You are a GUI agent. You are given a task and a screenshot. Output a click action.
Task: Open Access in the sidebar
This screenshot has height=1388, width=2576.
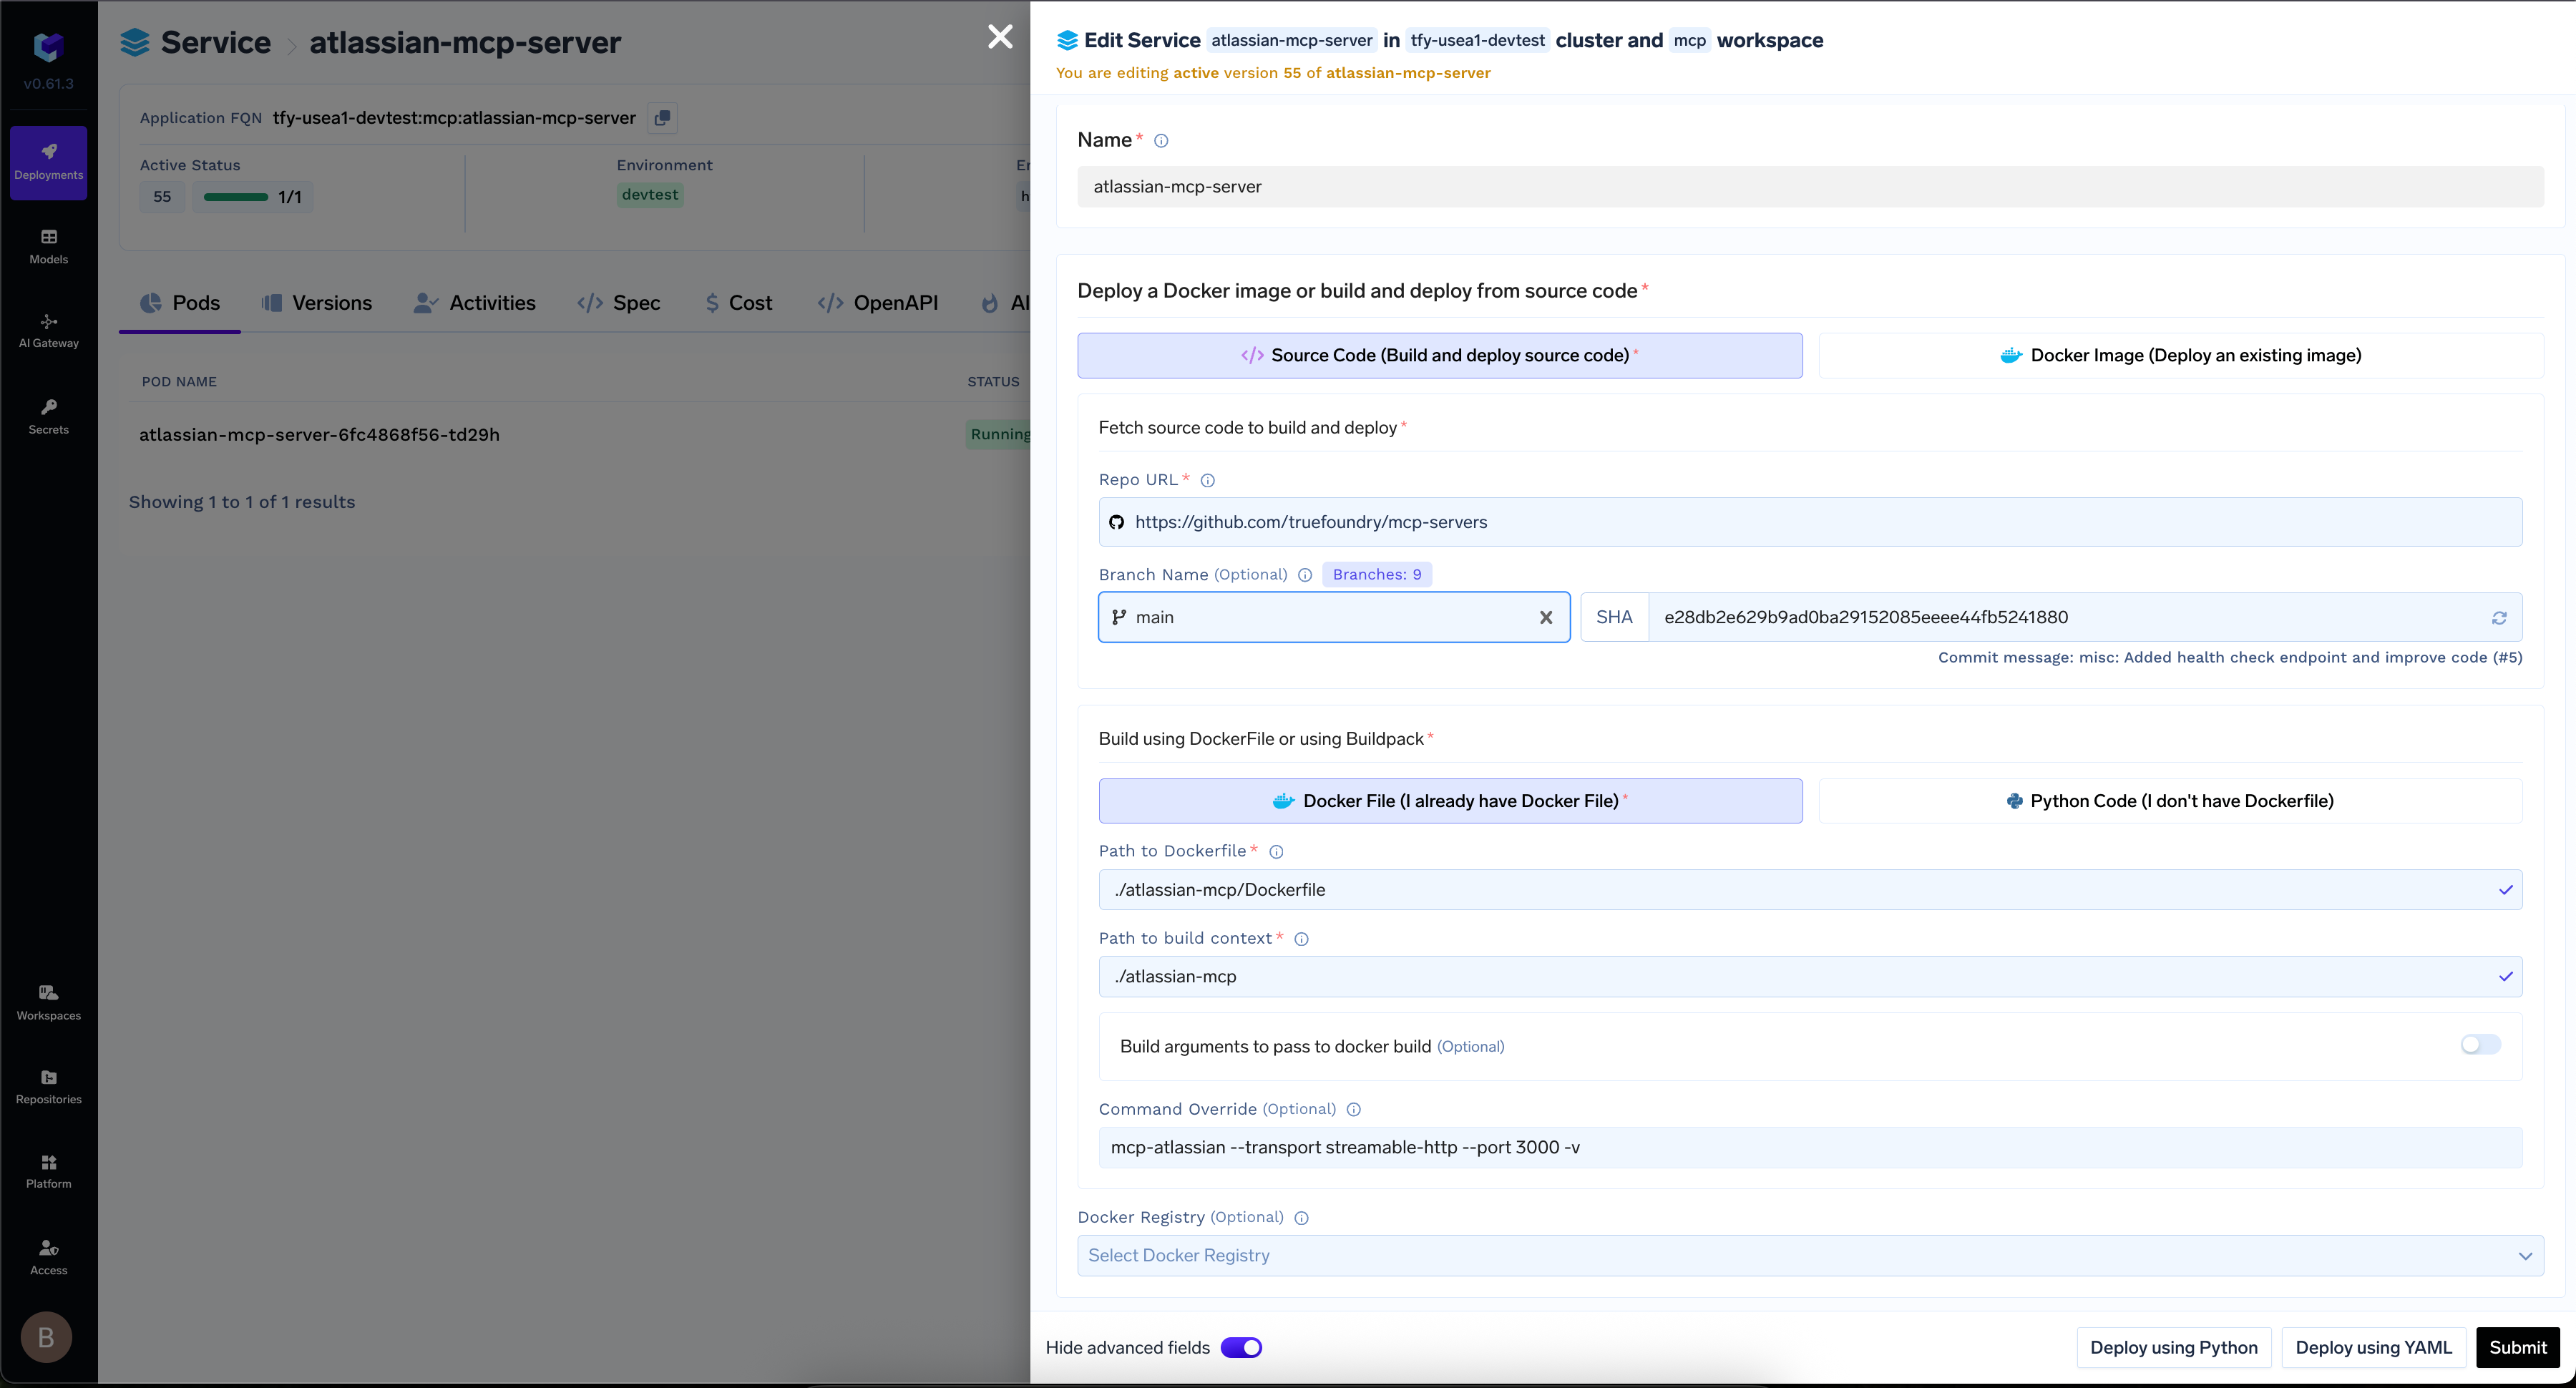pos(48,1257)
